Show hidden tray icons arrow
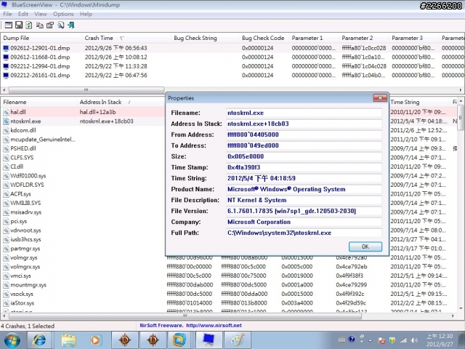This screenshot has width=465, height=349. tap(370, 340)
